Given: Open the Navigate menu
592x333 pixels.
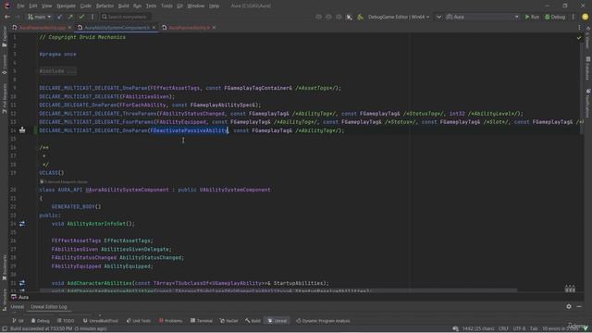Looking at the screenshot, I should (66, 6).
